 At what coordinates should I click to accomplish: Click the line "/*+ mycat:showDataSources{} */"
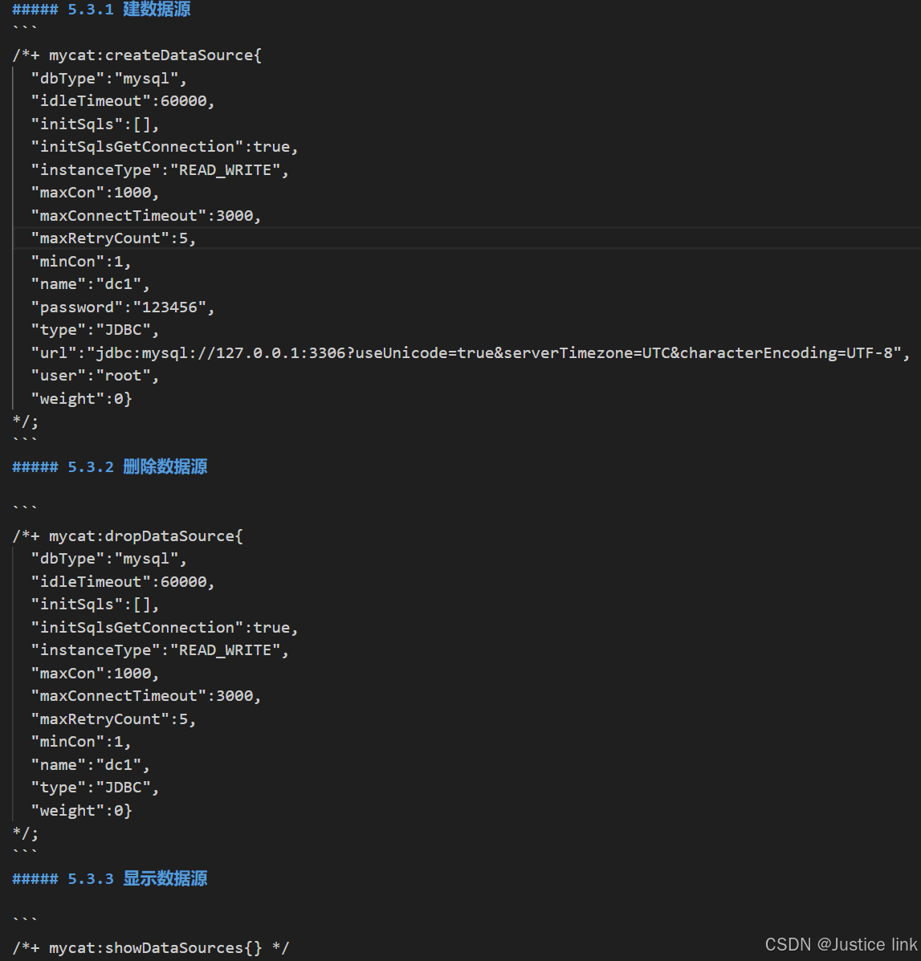[x=151, y=948]
